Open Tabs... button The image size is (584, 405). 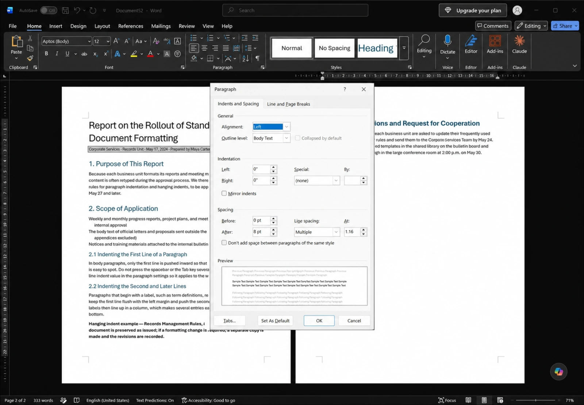point(230,321)
